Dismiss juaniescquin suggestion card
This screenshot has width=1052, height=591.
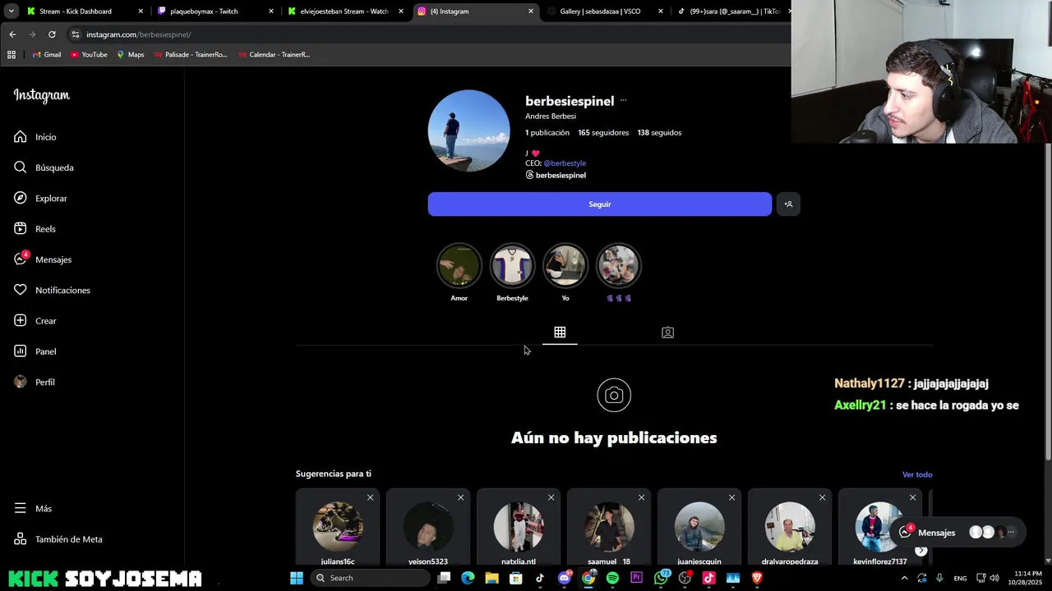(731, 497)
